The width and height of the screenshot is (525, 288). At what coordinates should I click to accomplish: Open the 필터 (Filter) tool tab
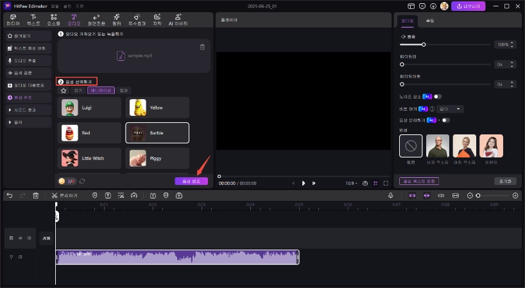(117, 20)
